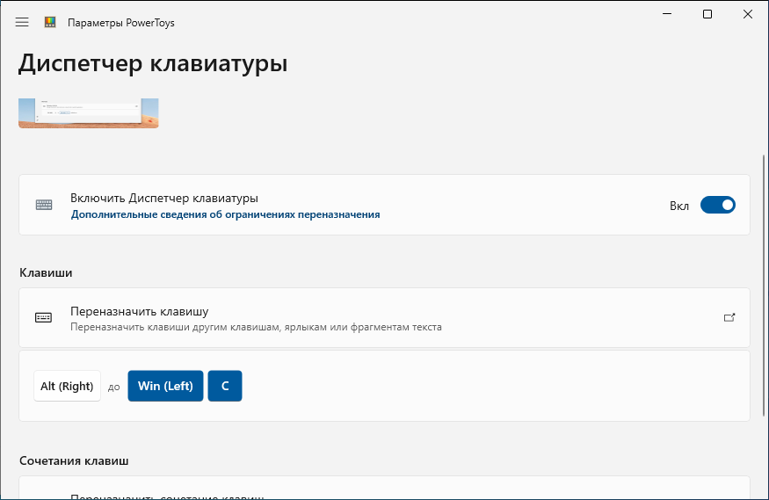Click the Переназначить клавишу card title
Image resolution: width=769 pixels, height=500 pixels.
point(139,311)
